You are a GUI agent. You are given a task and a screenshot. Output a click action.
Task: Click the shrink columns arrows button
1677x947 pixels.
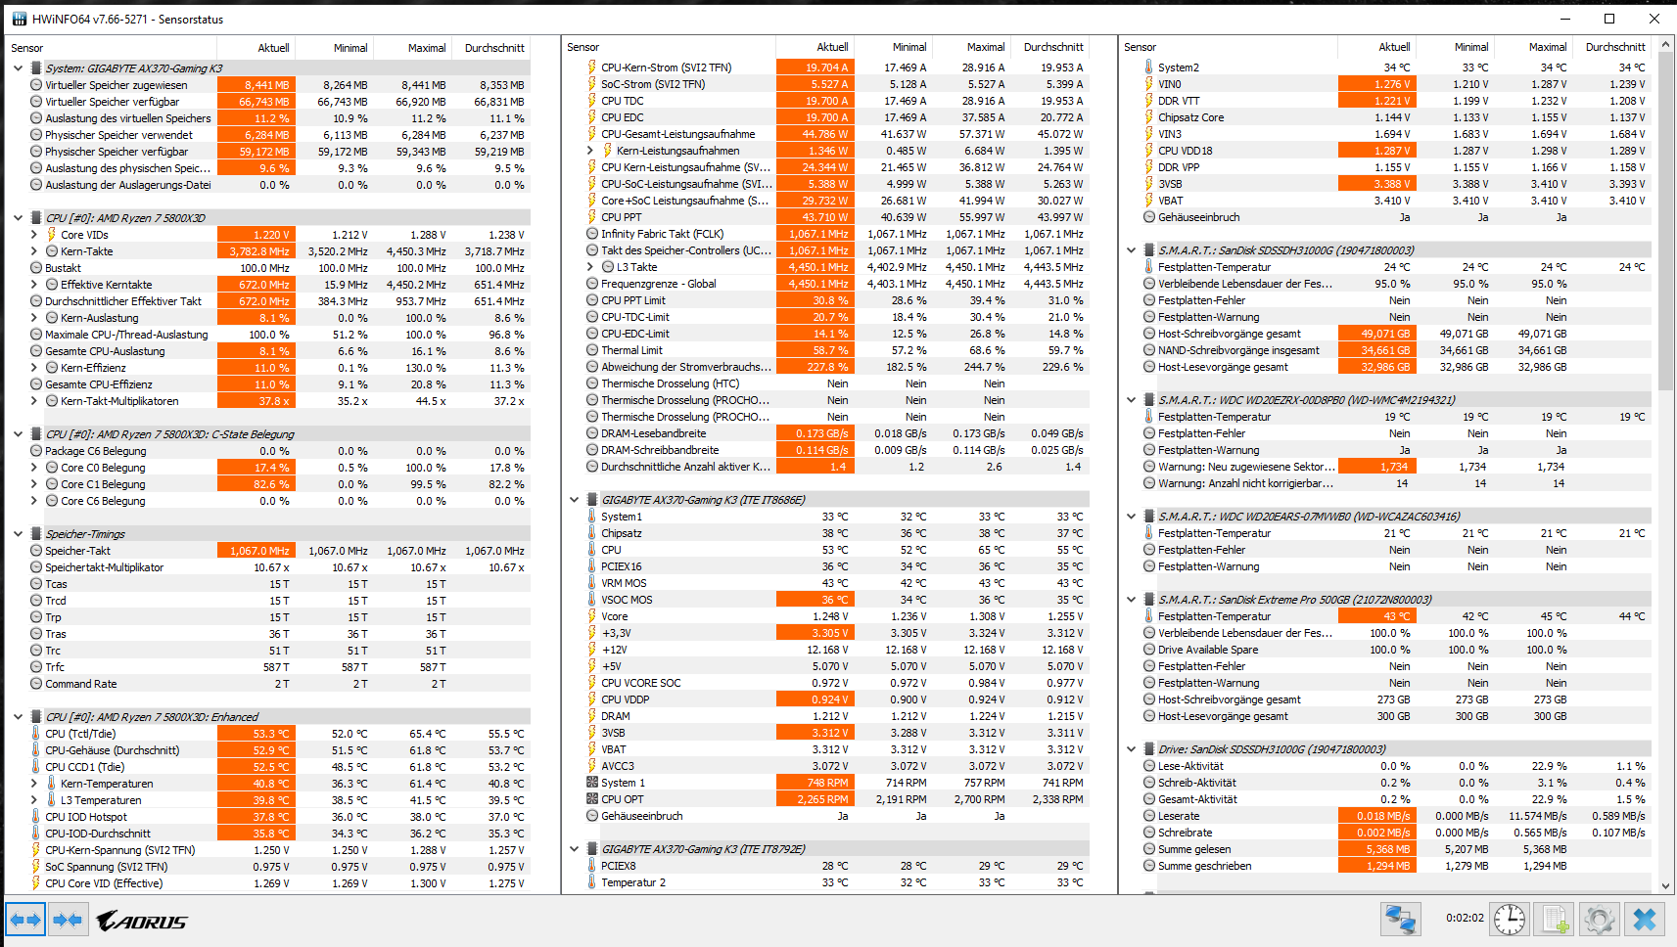click(68, 920)
